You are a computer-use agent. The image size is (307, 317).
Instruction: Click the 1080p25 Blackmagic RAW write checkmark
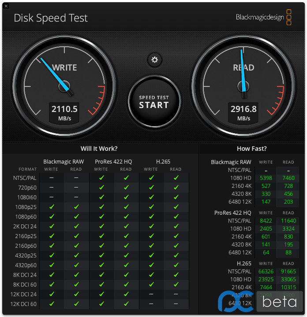(x=52, y=207)
